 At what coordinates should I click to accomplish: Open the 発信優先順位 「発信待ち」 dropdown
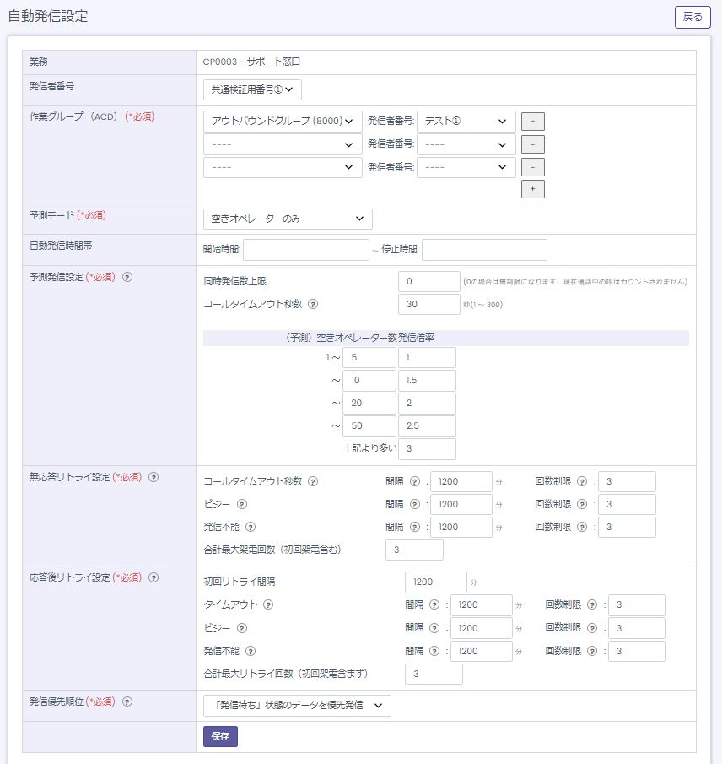tap(297, 705)
